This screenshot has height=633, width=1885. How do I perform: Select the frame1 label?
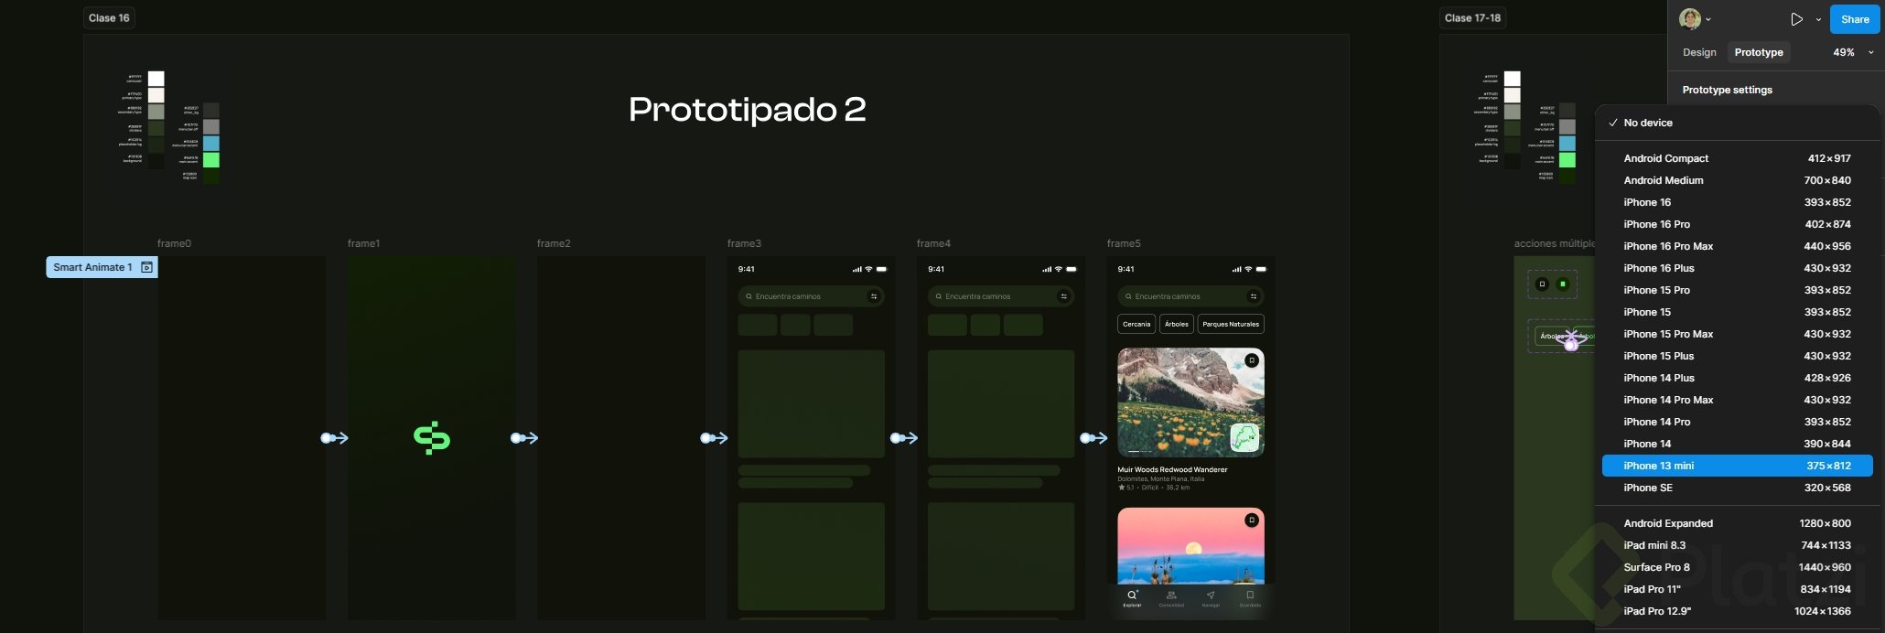(363, 243)
